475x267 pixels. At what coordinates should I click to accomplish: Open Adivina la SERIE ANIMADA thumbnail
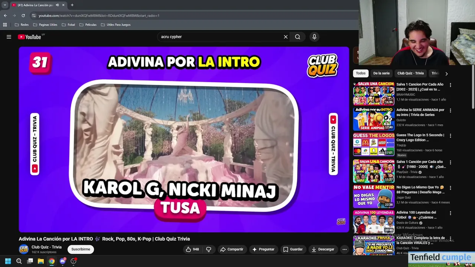pyautogui.click(x=374, y=119)
